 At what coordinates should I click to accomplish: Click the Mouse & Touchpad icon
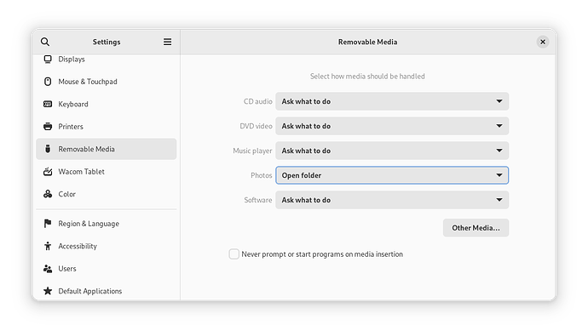pyautogui.click(x=48, y=82)
